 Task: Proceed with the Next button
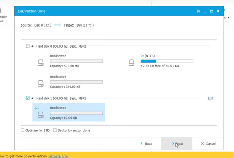176,143
